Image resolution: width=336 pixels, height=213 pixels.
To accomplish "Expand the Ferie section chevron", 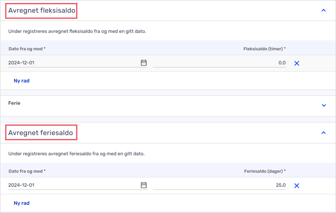I will [324, 105].
